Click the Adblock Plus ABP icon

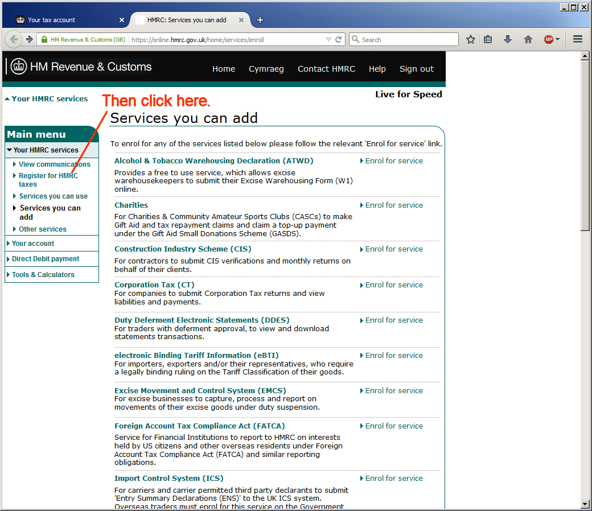point(549,39)
